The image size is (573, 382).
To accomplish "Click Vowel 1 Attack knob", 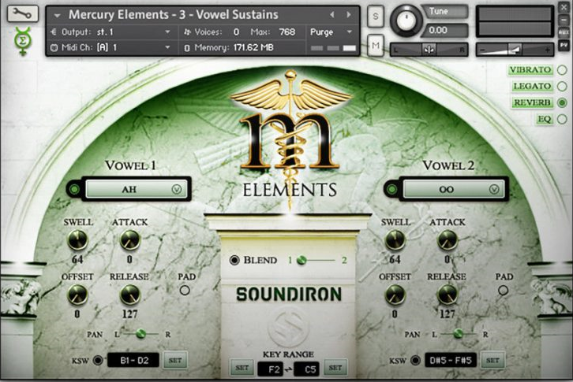I will tap(129, 240).
